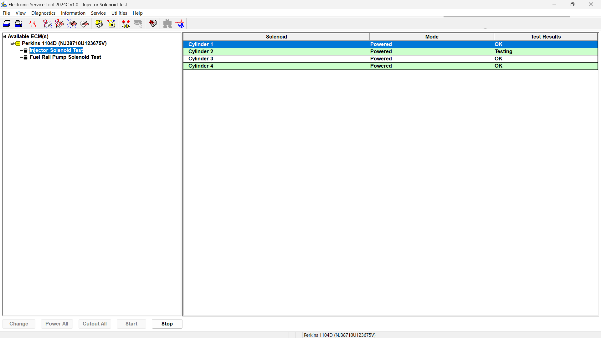Screen dimensions: 601x338
Task: Click the Power All button
Action: pyautogui.click(x=57, y=324)
